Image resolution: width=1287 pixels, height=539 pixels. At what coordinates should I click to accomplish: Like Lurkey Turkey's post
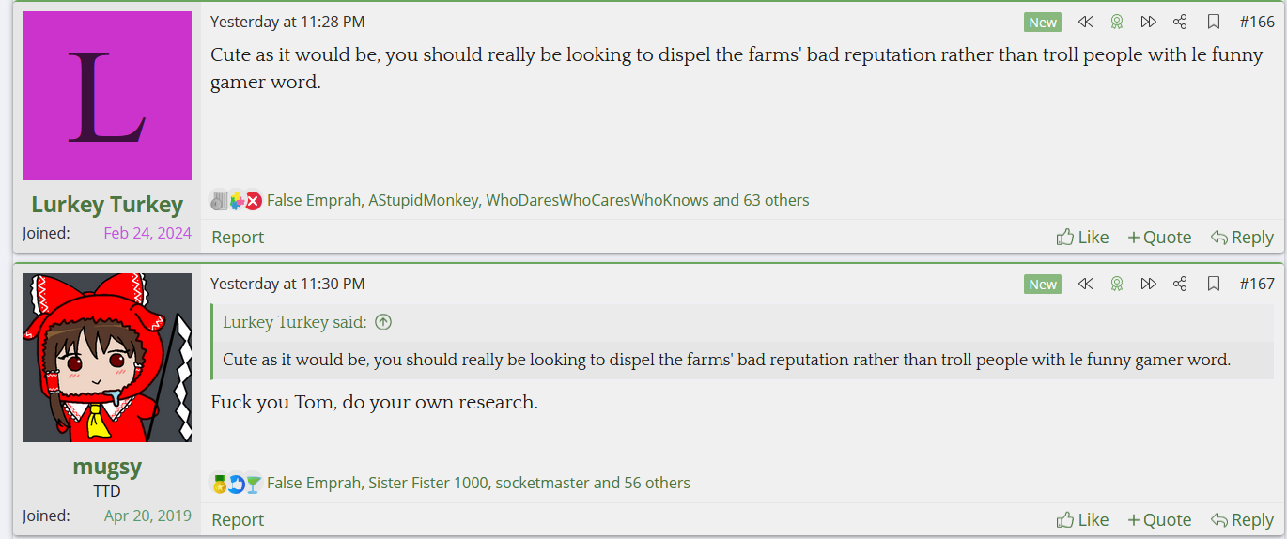tap(1082, 238)
